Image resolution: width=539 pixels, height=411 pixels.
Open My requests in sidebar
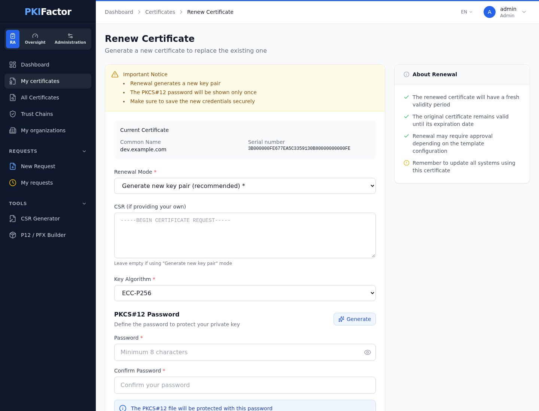[x=48, y=183]
